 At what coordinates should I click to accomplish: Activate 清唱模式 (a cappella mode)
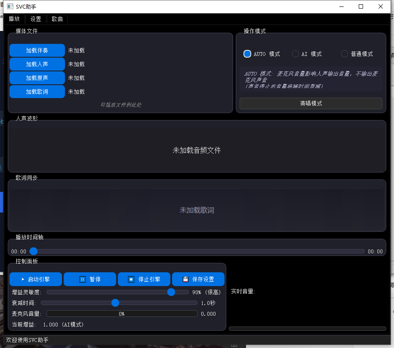[x=311, y=103]
